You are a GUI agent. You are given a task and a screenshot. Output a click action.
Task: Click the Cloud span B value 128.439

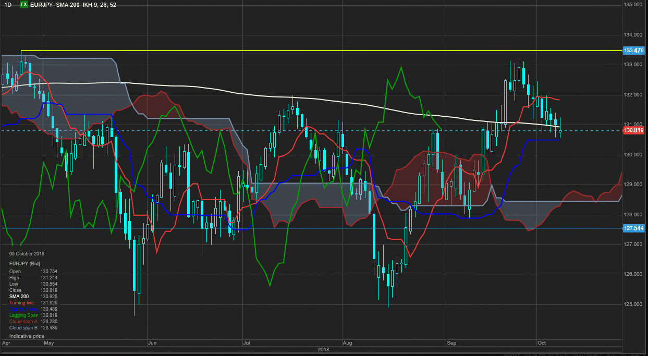pyautogui.click(x=48, y=328)
